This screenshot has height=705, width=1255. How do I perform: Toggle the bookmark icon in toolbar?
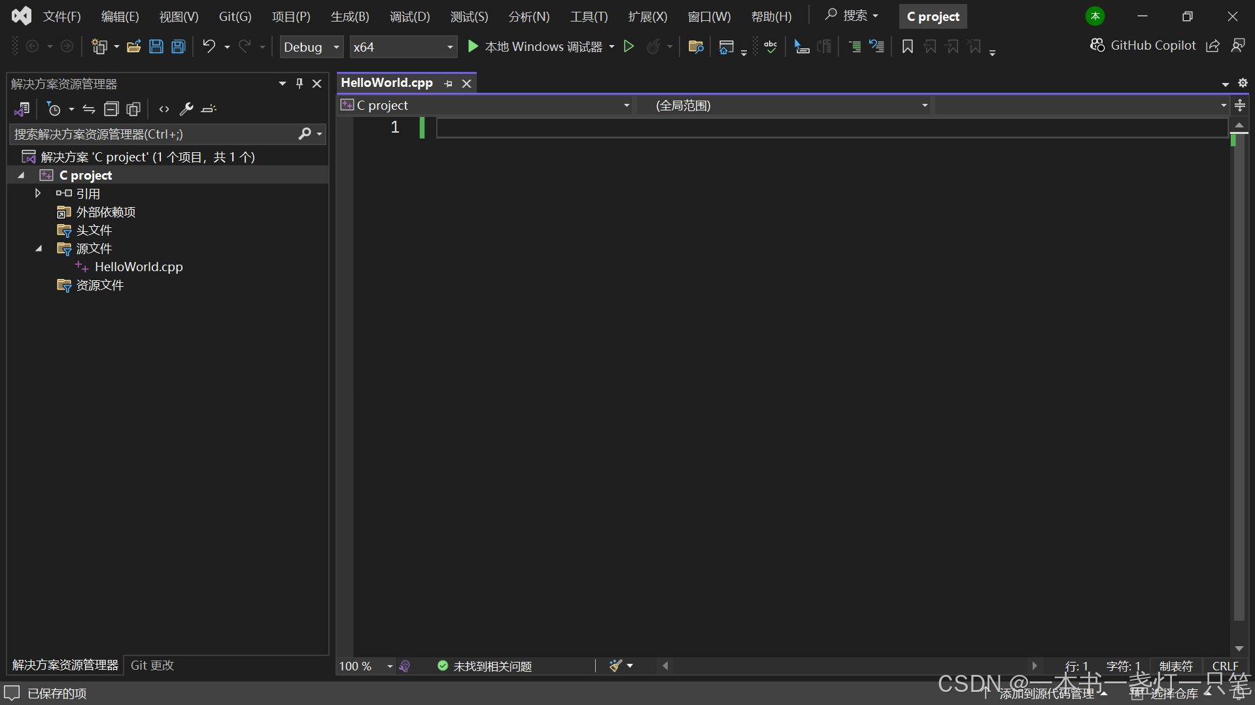coord(908,46)
